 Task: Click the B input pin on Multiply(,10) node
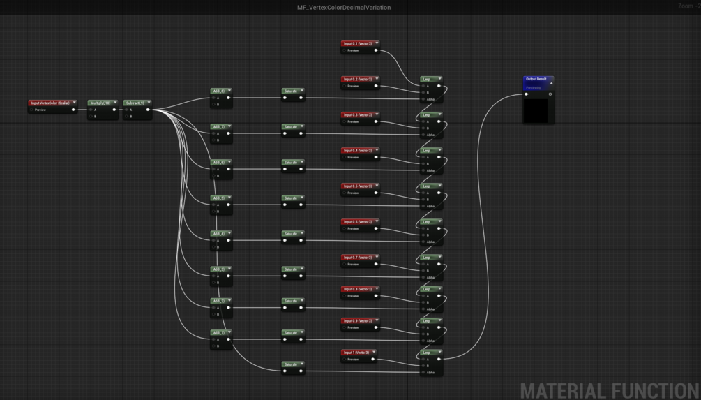91,117
